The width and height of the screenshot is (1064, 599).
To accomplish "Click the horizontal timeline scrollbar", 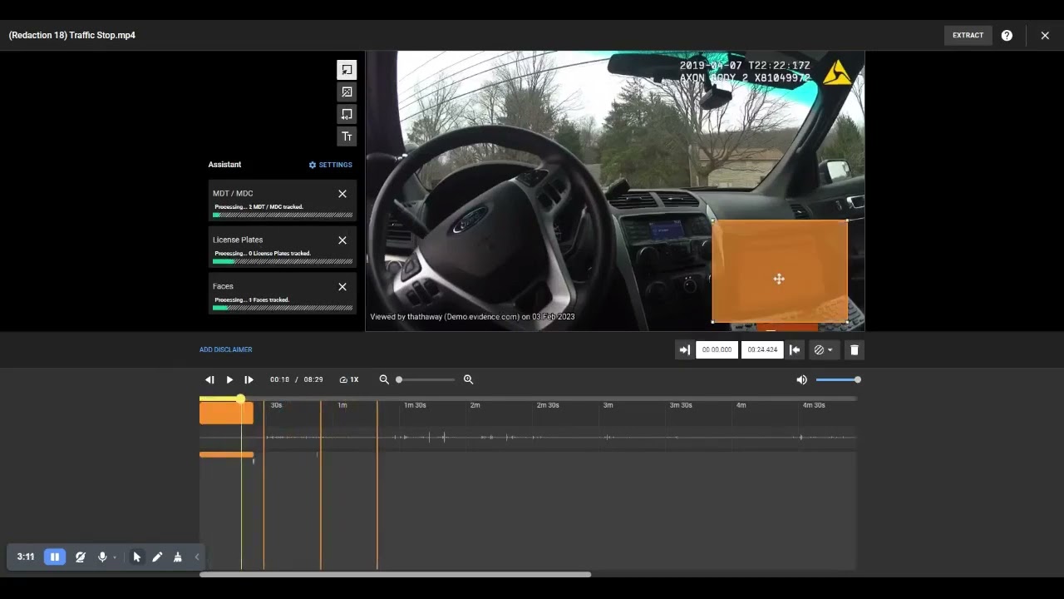I will pyautogui.click(x=396, y=574).
